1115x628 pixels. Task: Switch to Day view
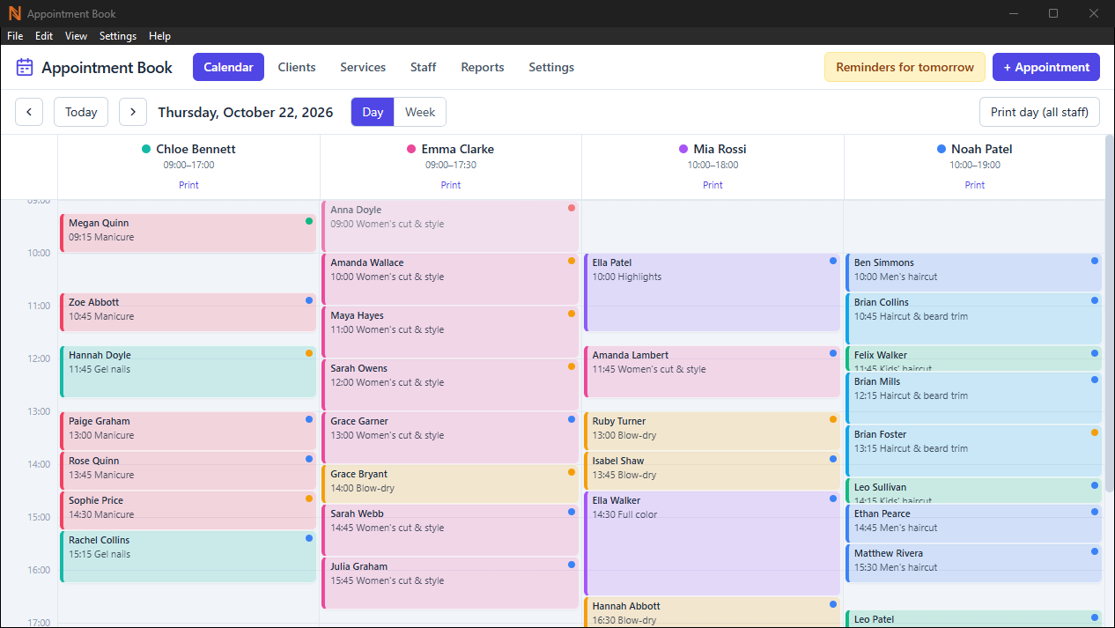click(x=373, y=112)
